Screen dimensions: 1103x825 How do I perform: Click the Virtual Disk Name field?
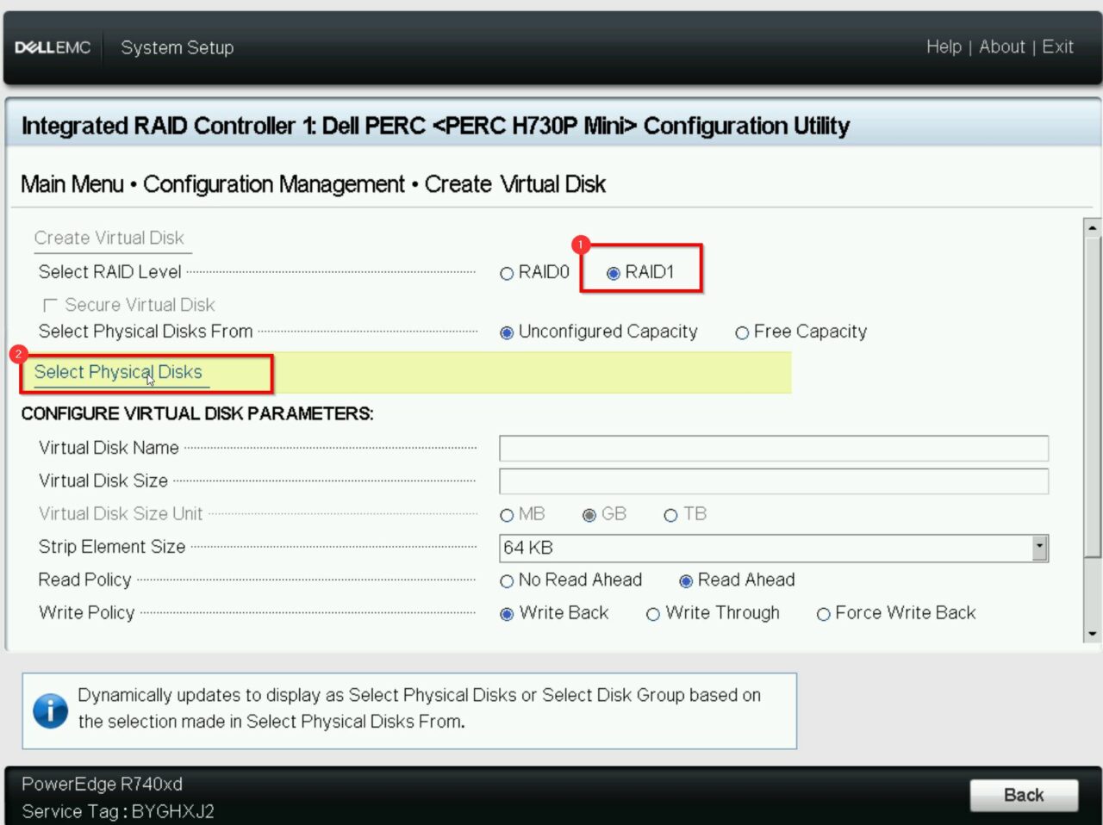pyautogui.click(x=773, y=448)
